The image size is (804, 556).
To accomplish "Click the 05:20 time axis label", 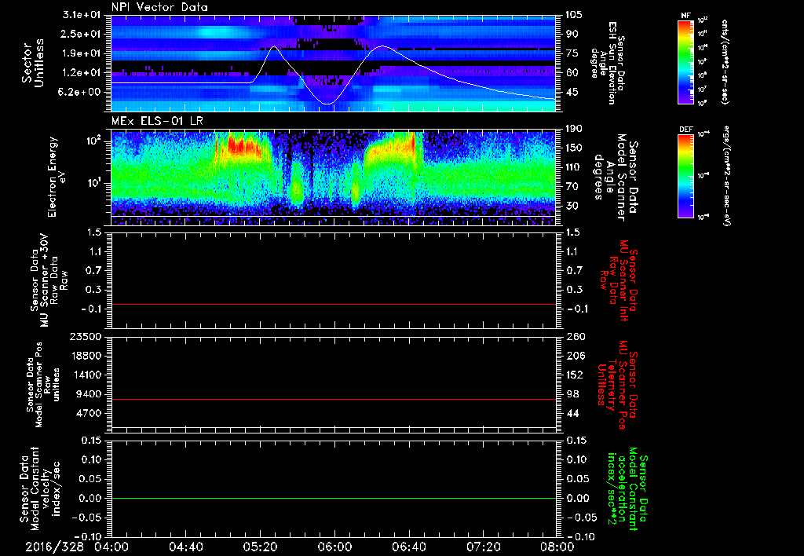I will (x=259, y=547).
